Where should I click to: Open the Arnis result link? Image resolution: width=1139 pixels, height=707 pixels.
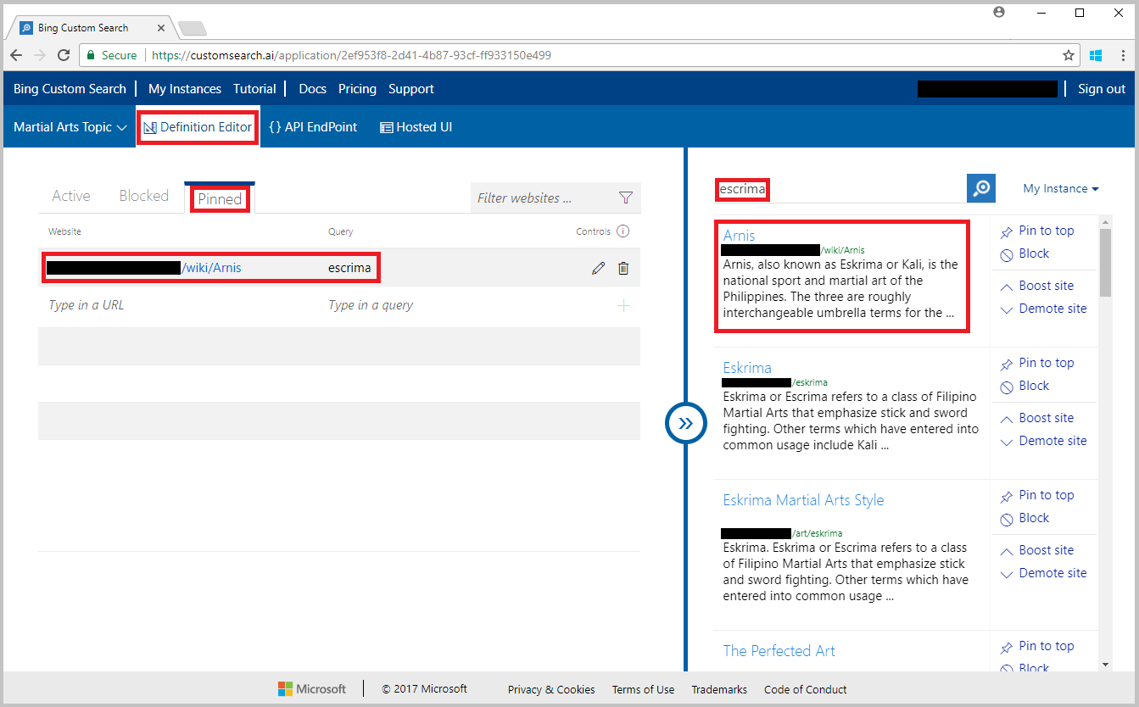tap(738, 235)
